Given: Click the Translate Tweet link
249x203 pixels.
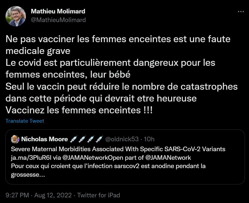Looking at the screenshot, I should click(25, 121).
